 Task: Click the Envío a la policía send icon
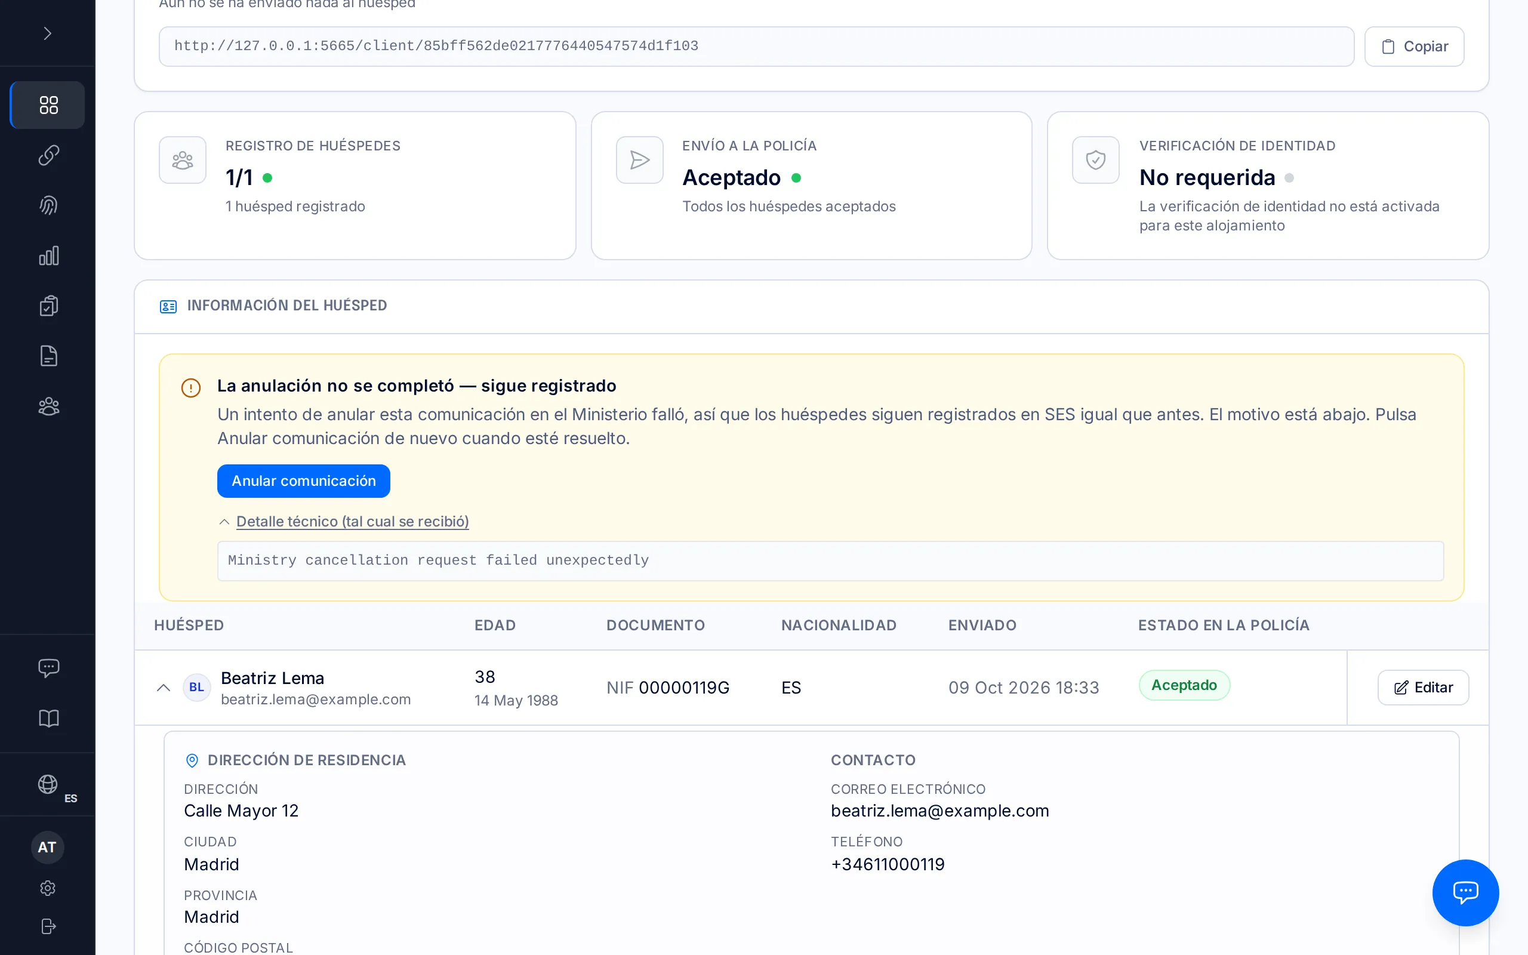(x=640, y=160)
